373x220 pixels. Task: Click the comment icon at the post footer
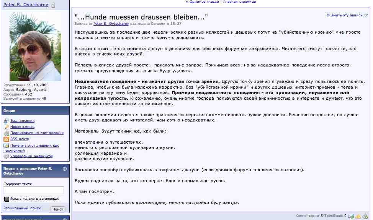click(x=351, y=217)
